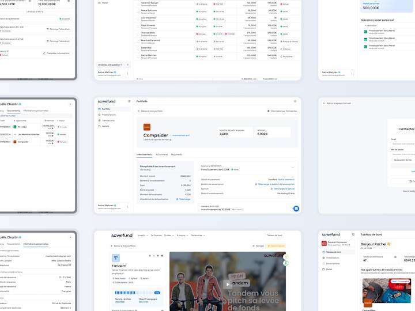Click the Transactions icon in Portfolio sidebar
This screenshot has width=415, height=311.
click(x=99, y=120)
